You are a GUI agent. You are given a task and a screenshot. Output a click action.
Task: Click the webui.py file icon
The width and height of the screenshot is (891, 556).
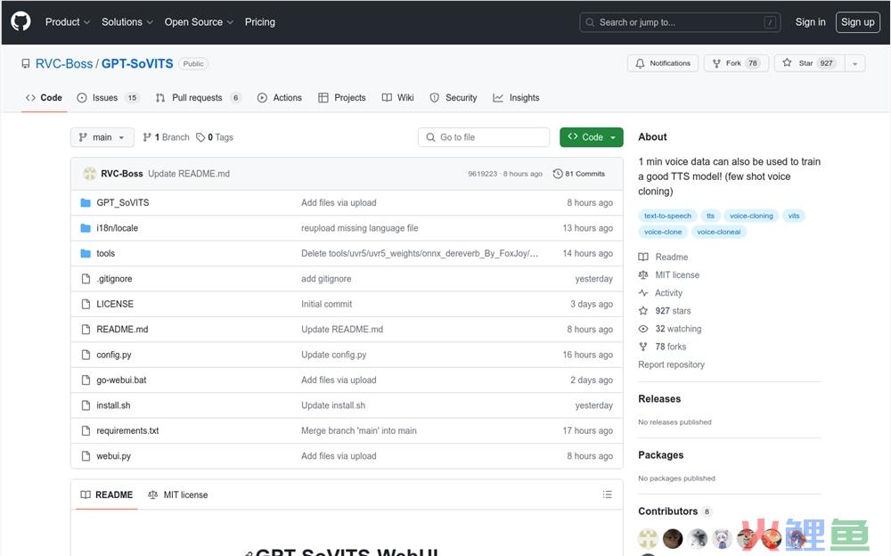(x=86, y=456)
